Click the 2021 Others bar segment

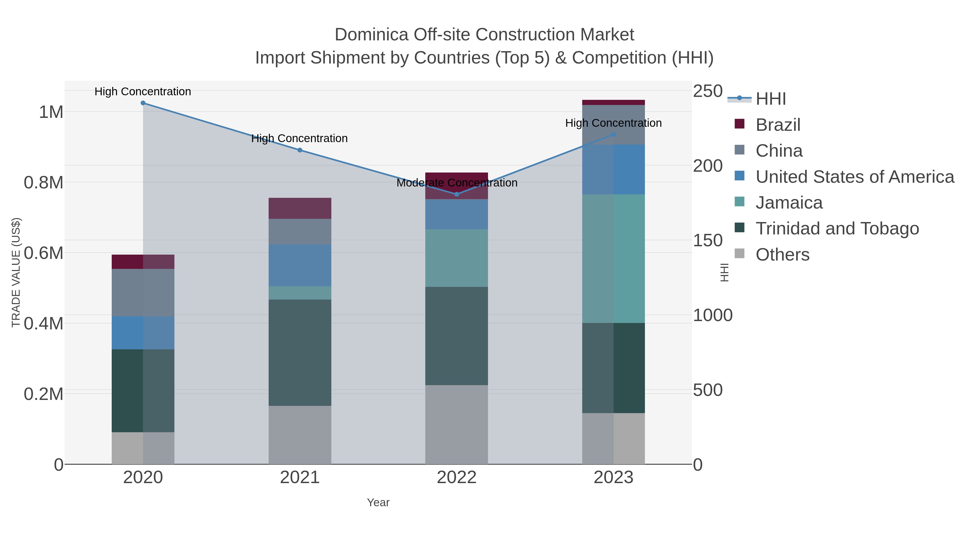(300, 435)
